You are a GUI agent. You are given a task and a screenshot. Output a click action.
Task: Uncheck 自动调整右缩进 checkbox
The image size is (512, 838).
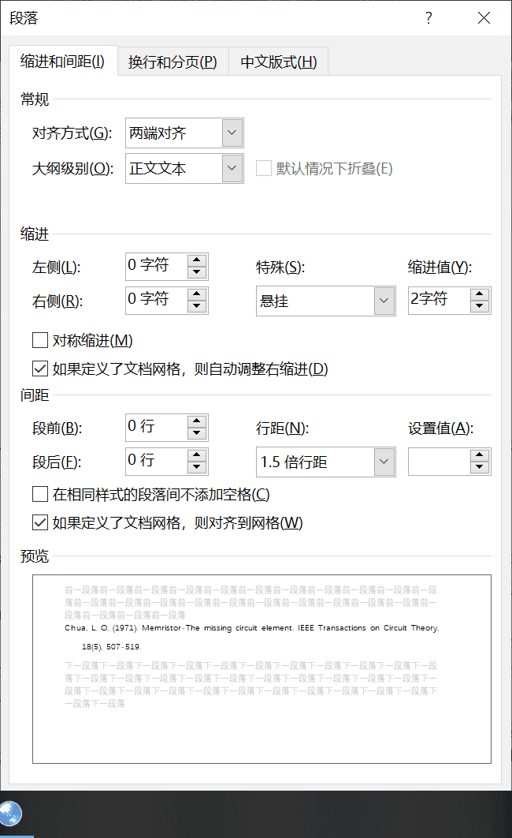click(40, 368)
